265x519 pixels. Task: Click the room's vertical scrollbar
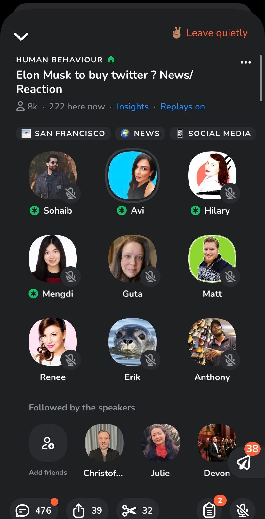point(261,78)
